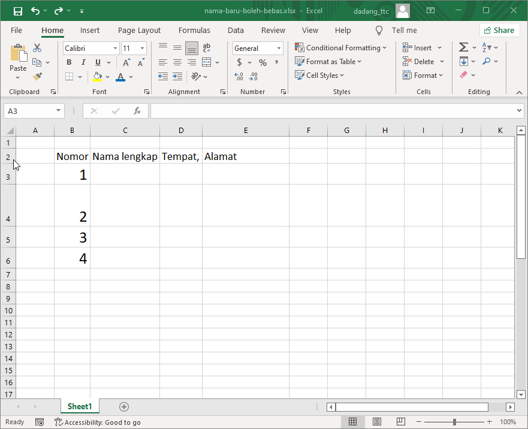Image resolution: width=528 pixels, height=429 pixels.
Task: Click the AutoSum sigma icon
Action: (x=463, y=47)
